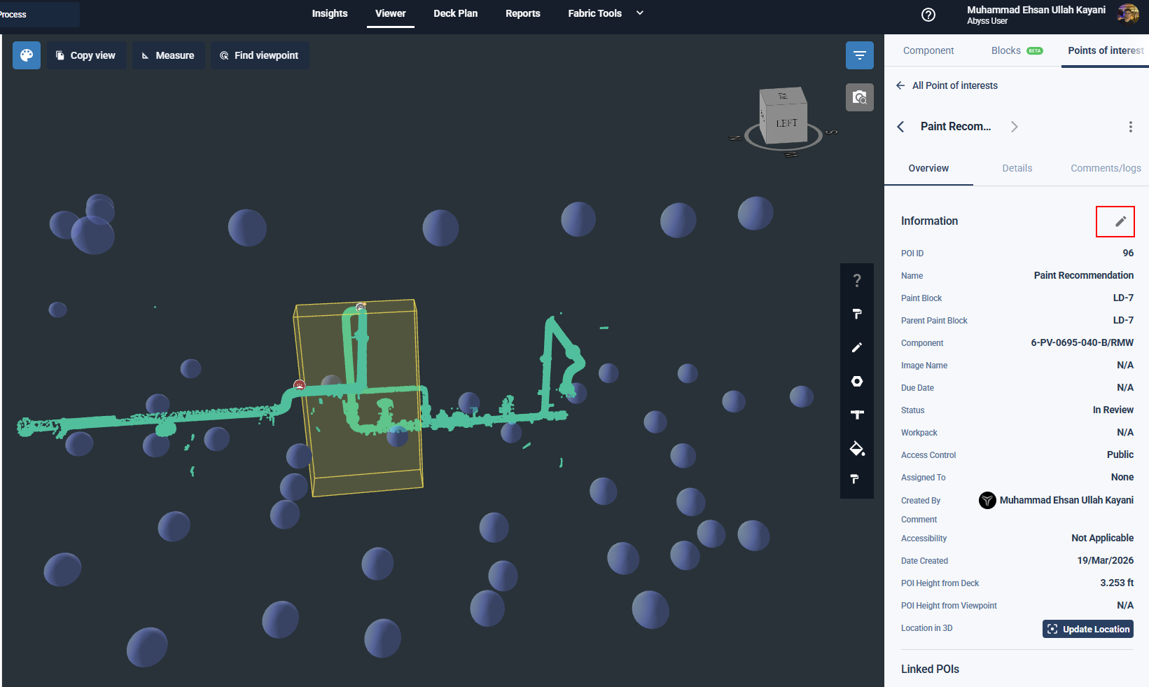Click the camera search icon
This screenshot has height=687, width=1149.
coord(859,97)
